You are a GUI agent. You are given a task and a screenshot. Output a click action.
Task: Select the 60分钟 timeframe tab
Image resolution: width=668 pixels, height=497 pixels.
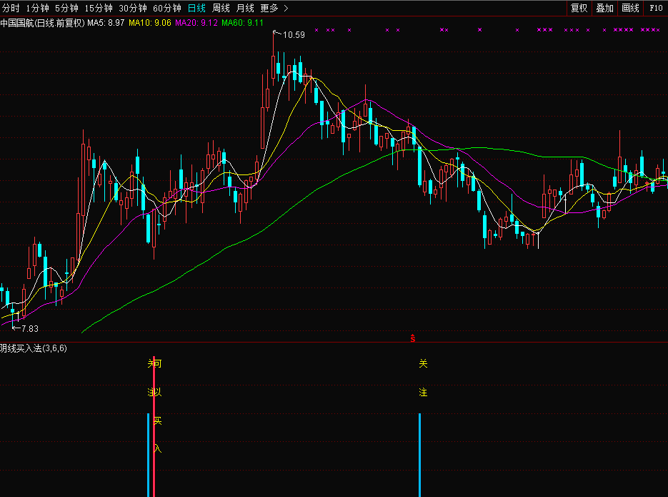coord(167,9)
